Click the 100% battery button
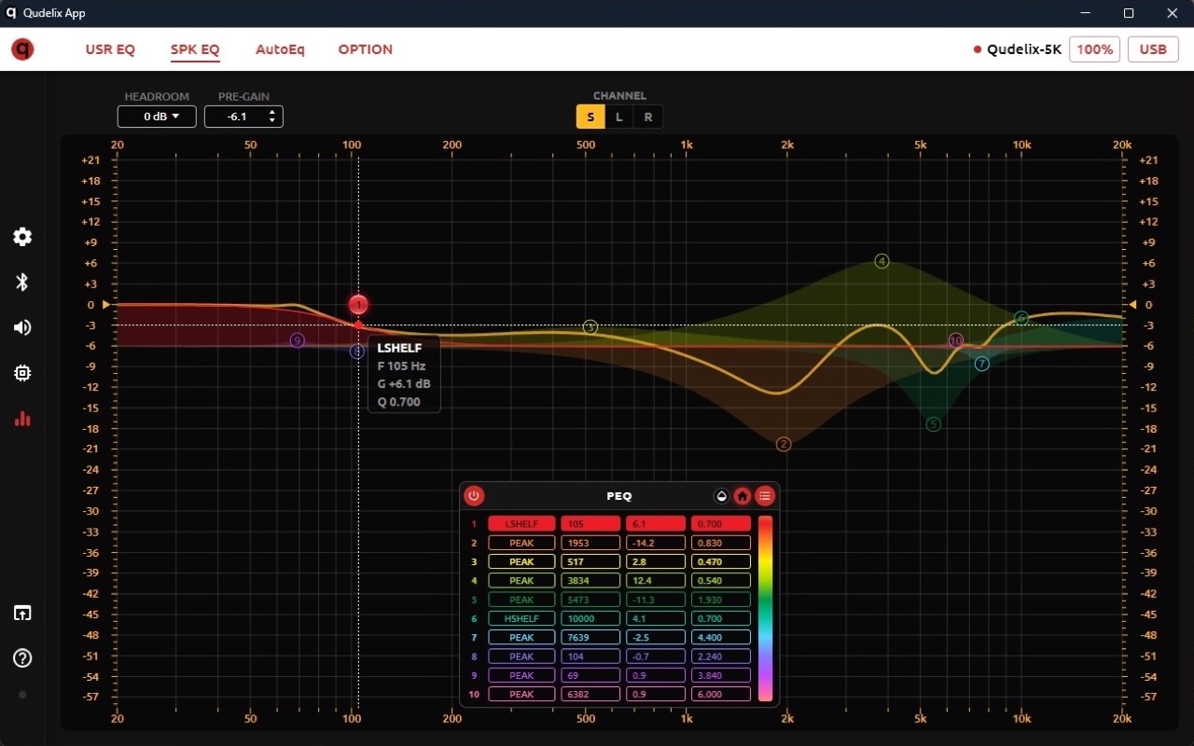Image resolution: width=1194 pixels, height=746 pixels. 1095,49
